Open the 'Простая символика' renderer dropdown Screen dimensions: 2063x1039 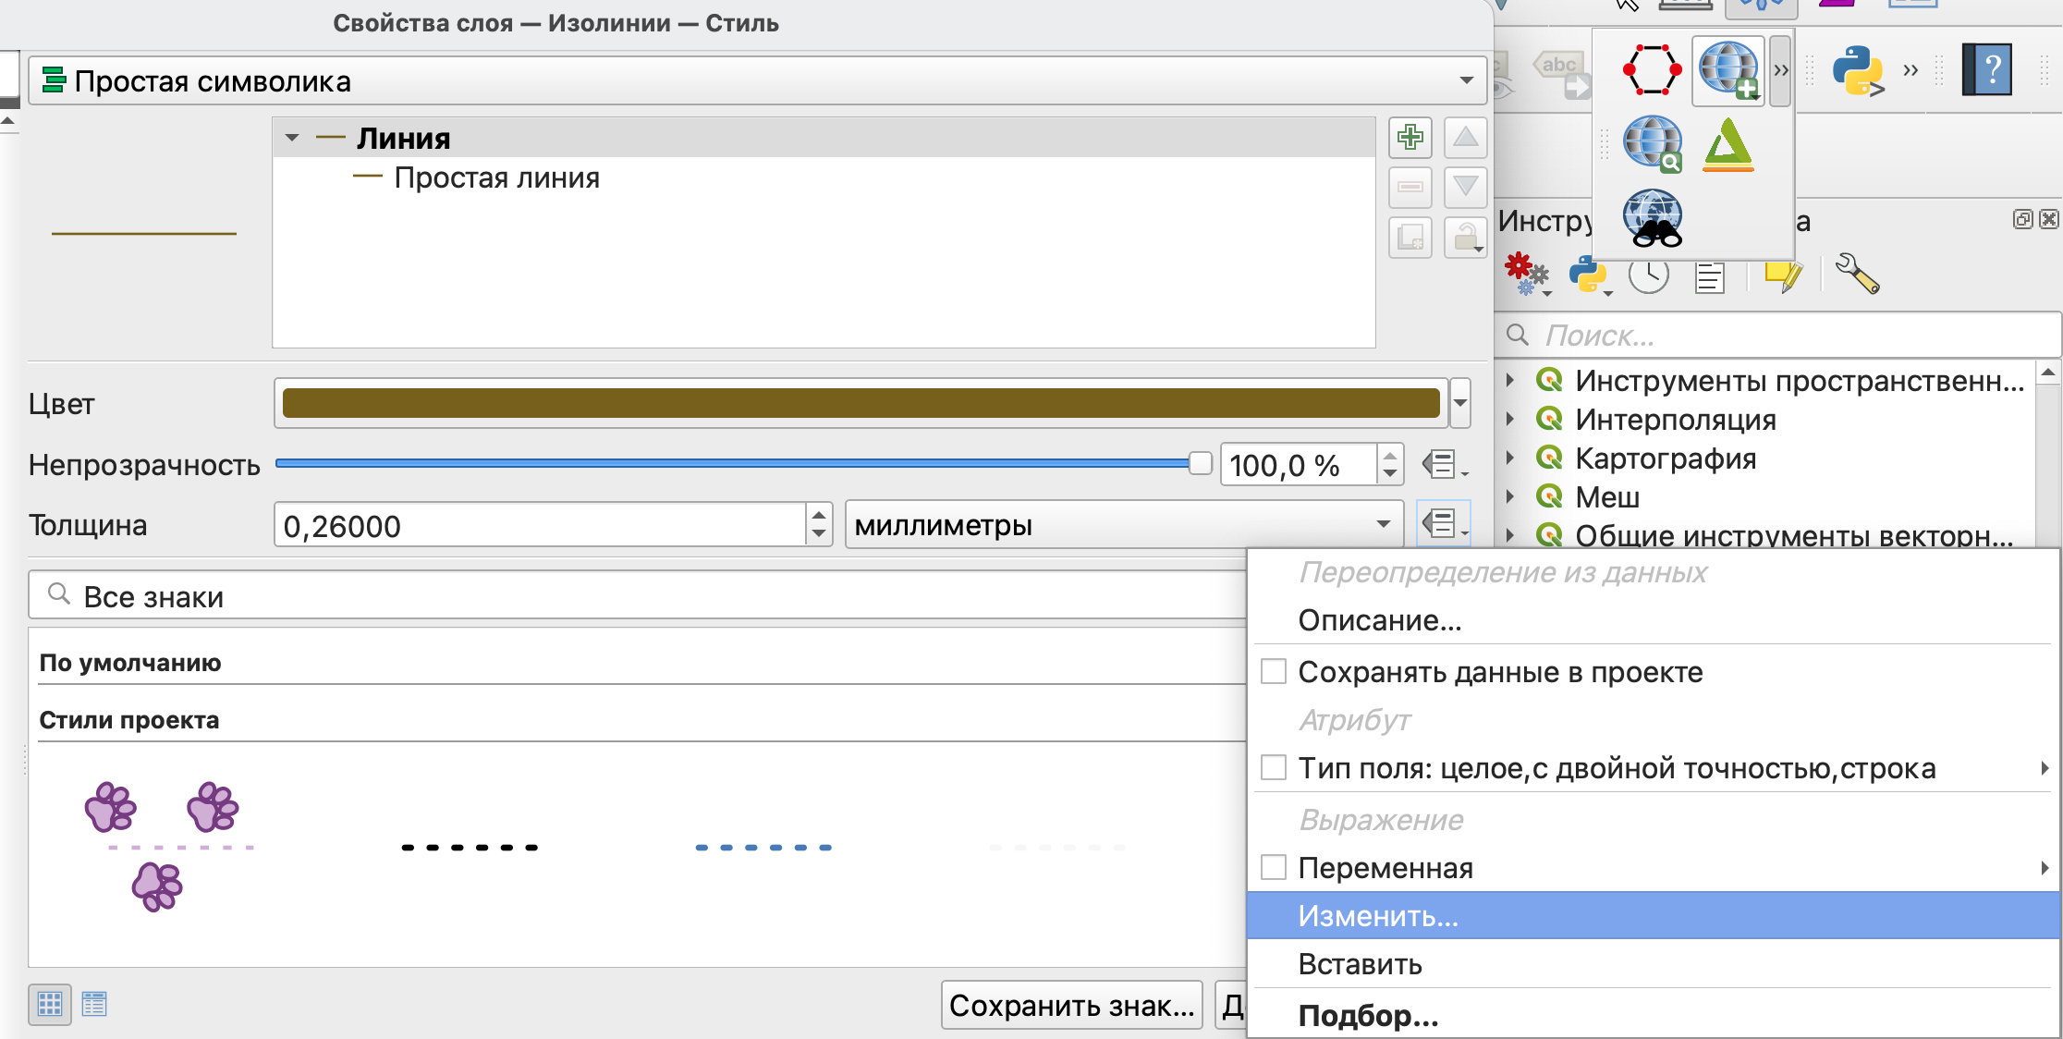pyautogui.click(x=757, y=81)
